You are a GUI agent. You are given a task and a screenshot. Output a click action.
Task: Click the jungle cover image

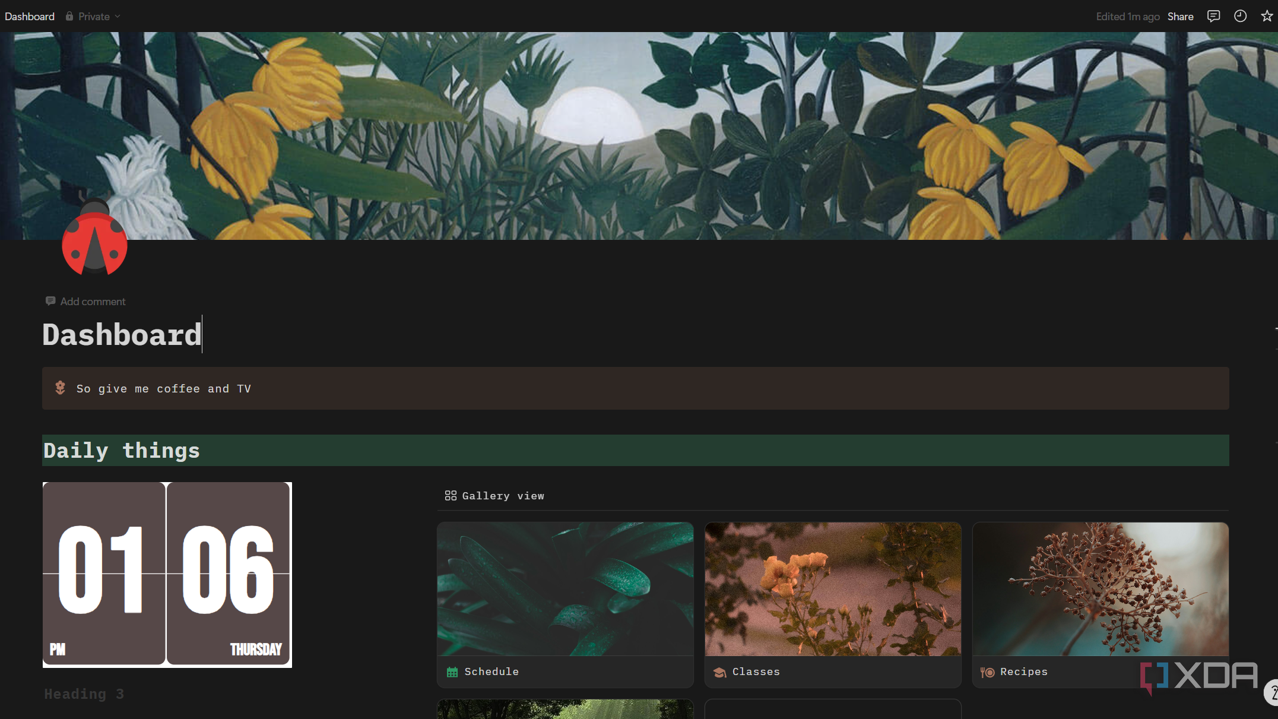pyautogui.click(x=639, y=135)
